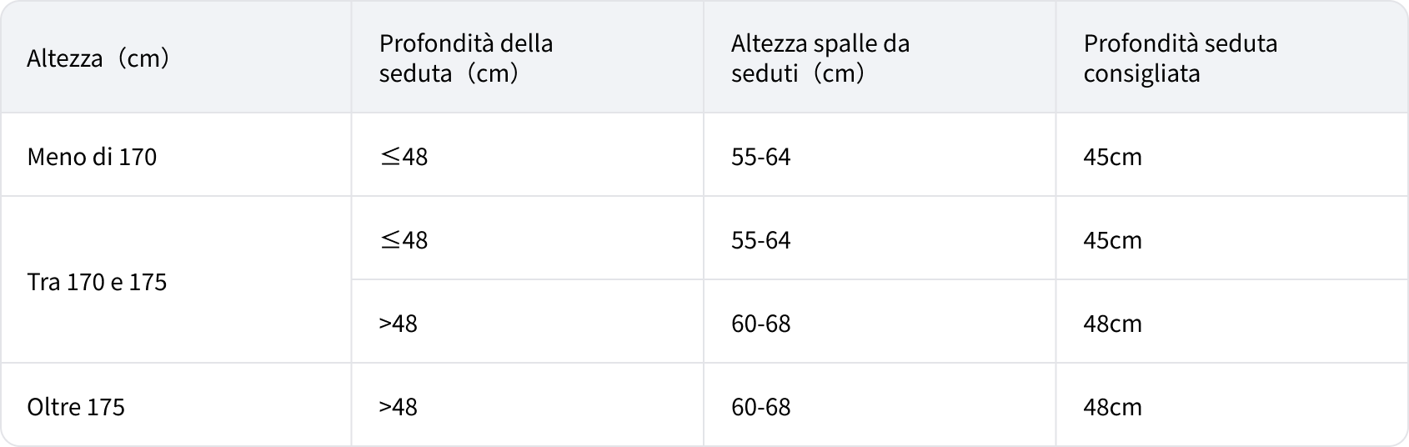Viewport: 1409px width, 447px height.
Task: Click 48cm in the third data row
Action: [x=1112, y=324]
